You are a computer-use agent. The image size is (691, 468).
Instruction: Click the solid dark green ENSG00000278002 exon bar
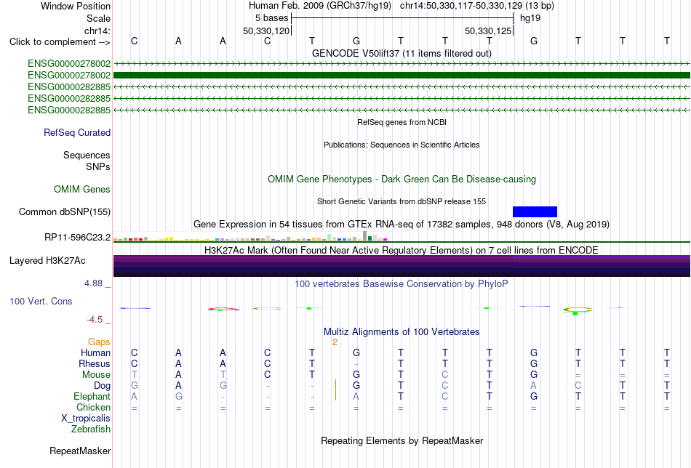[402, 76]
